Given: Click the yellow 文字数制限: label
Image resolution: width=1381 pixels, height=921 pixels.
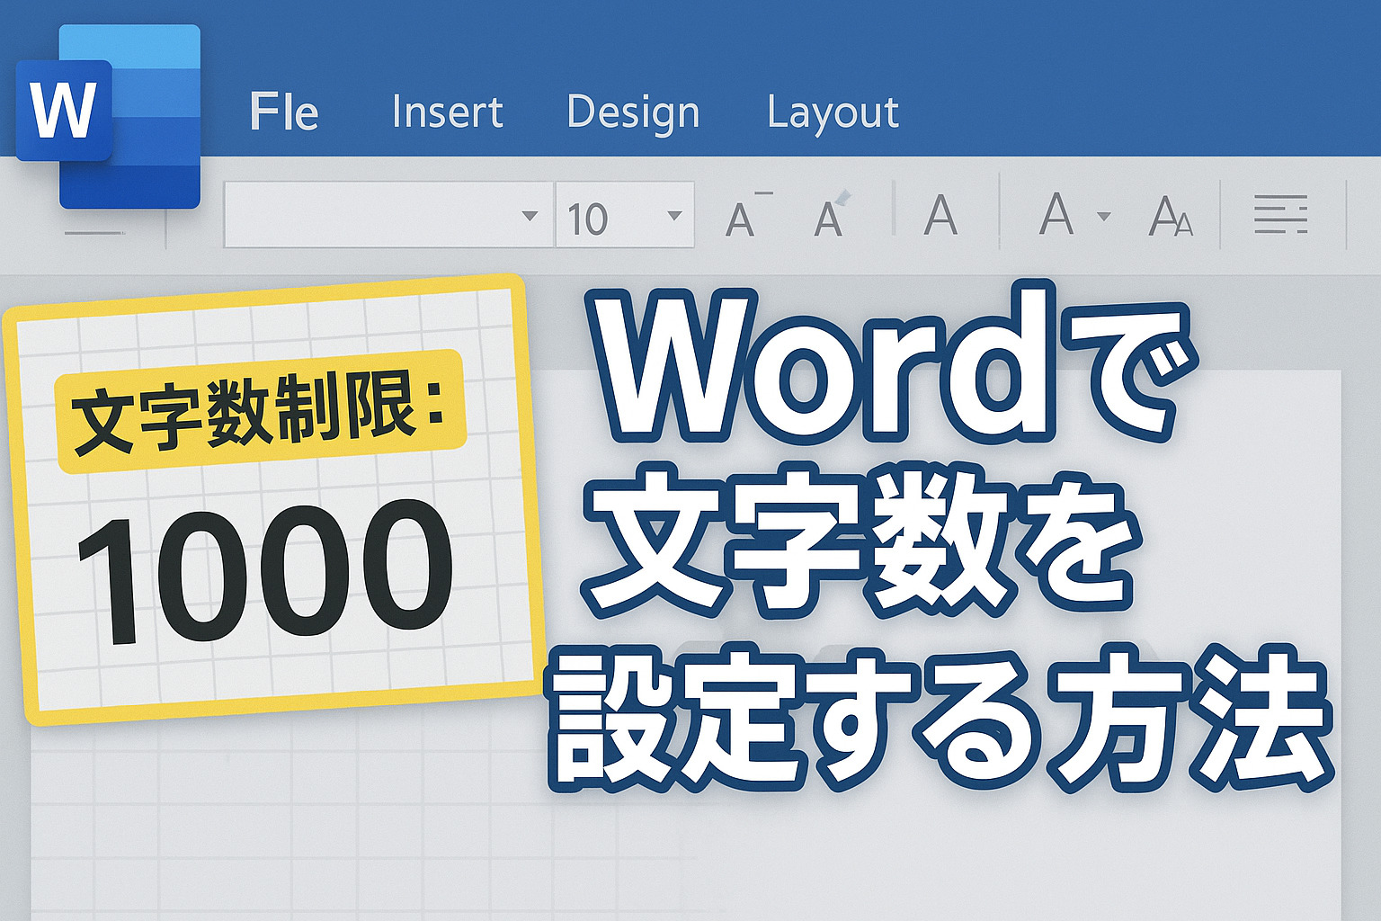Looking at the screenshot, I should pyautogui.click(x=260, y=412).
